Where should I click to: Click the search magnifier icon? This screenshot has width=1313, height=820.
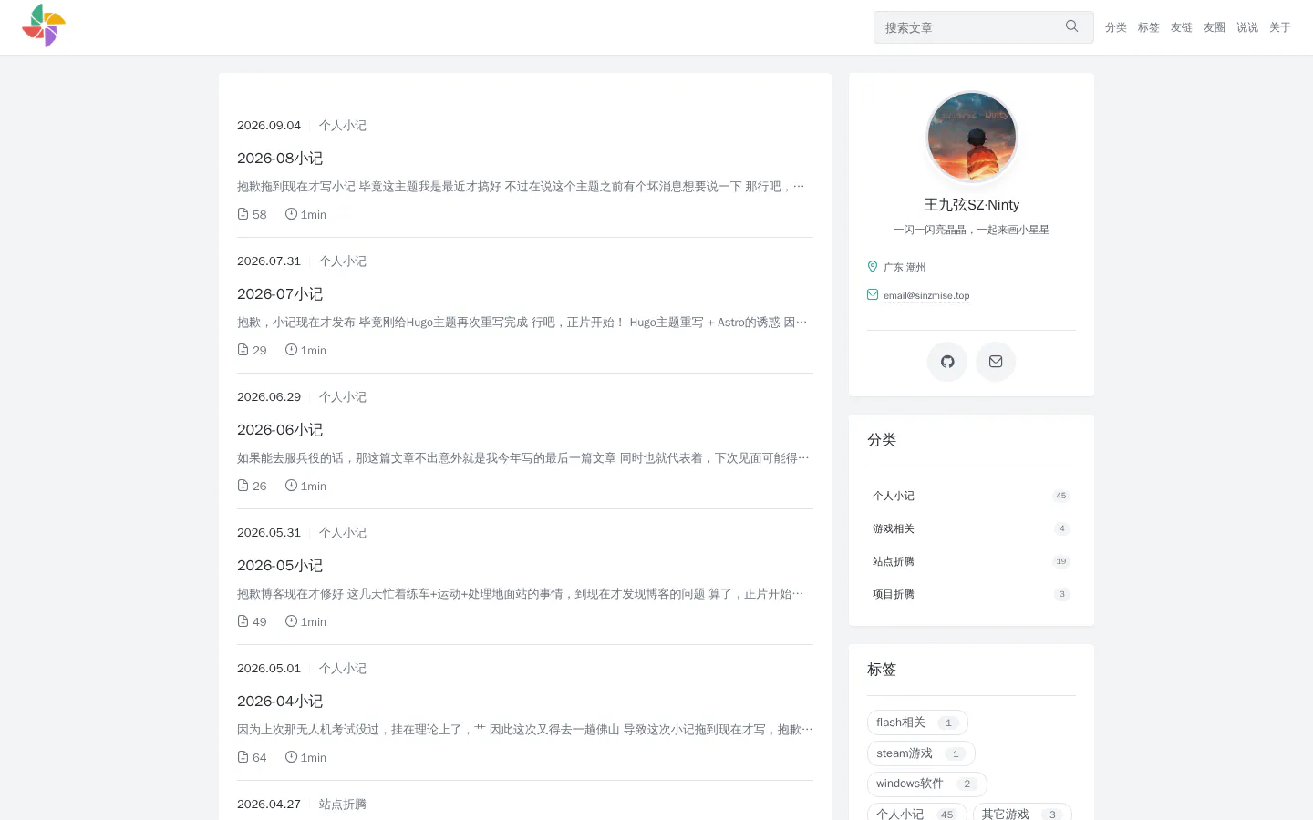click(x=1072, y=26)
